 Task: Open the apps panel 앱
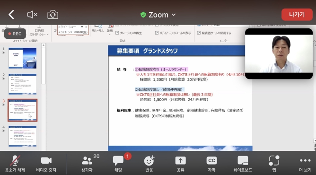[x=274, y=164]
